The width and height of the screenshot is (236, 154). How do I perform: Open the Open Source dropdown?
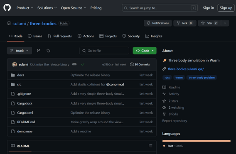tap(73, 8)
